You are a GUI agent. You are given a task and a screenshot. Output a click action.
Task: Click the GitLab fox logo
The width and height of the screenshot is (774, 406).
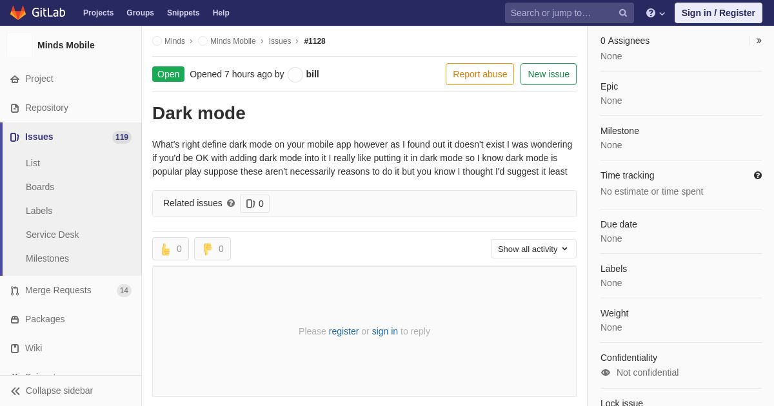[x=18, y=13]
